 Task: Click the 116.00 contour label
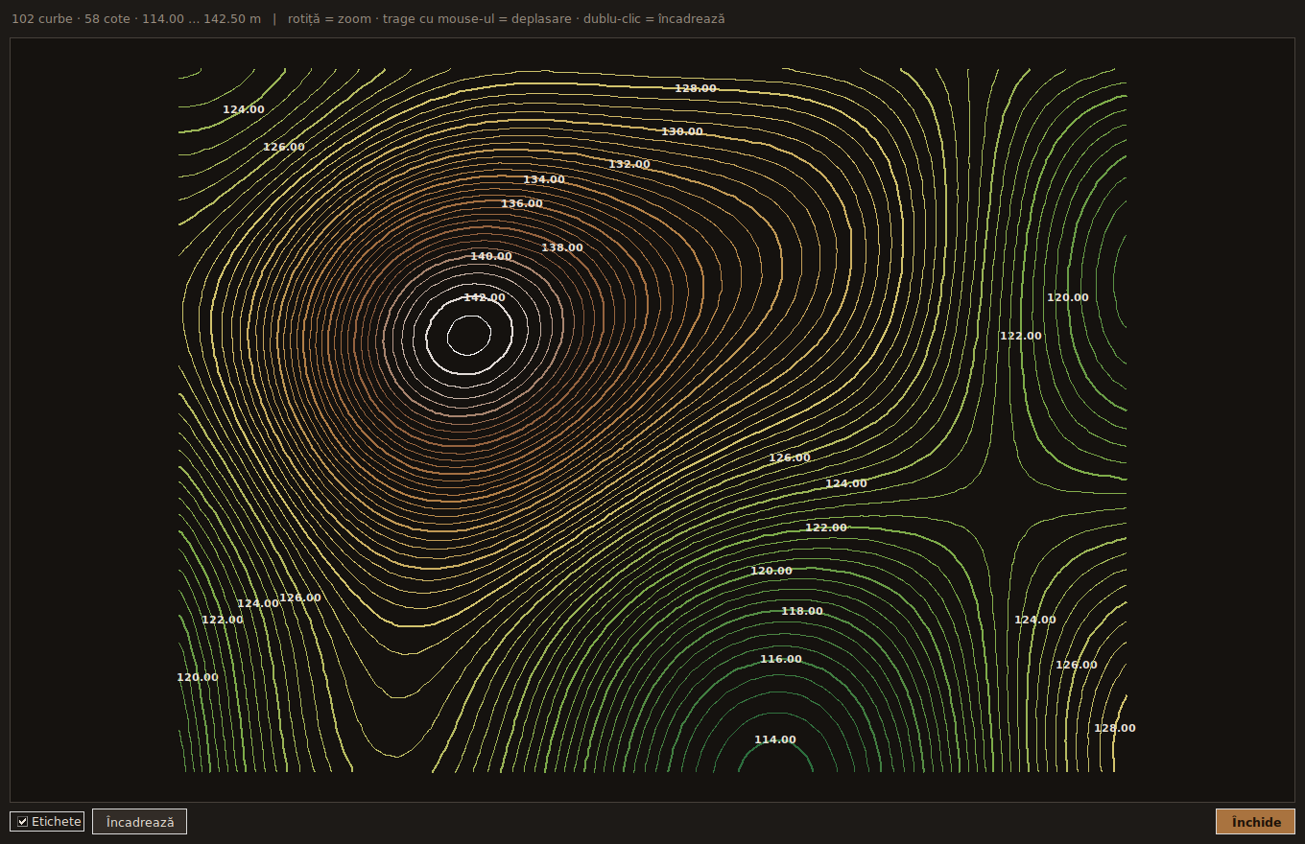781,659
